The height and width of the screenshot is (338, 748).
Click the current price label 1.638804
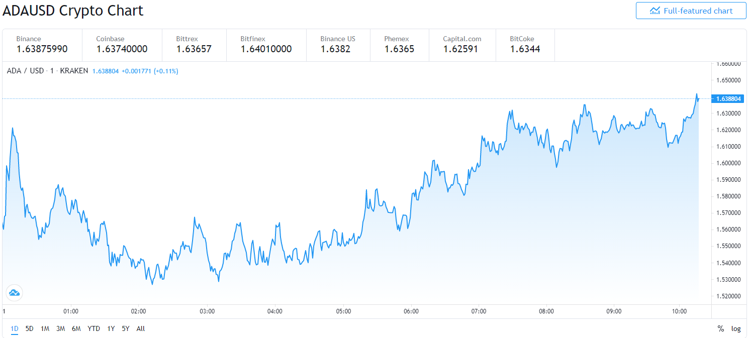pos(727,99)
